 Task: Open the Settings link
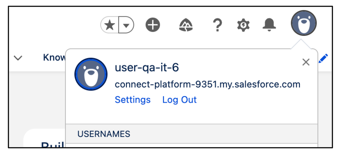coord(133,100)
